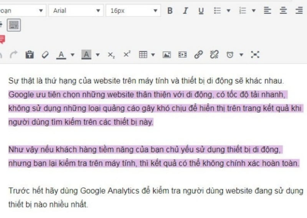Insert a link with chain icon
Viewport: 307px width, 218px height.
point(198,55)
